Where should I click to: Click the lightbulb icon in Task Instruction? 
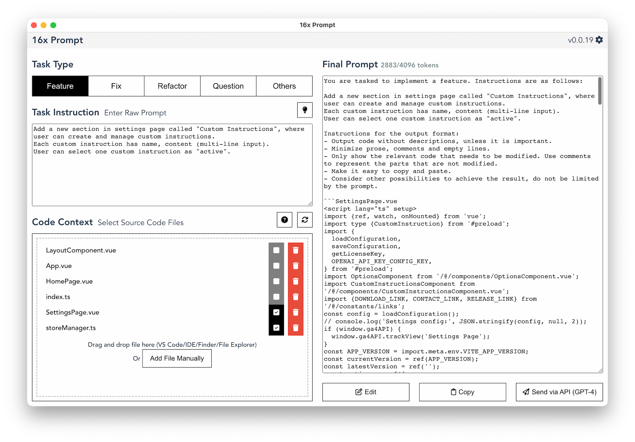pos(305,110)
